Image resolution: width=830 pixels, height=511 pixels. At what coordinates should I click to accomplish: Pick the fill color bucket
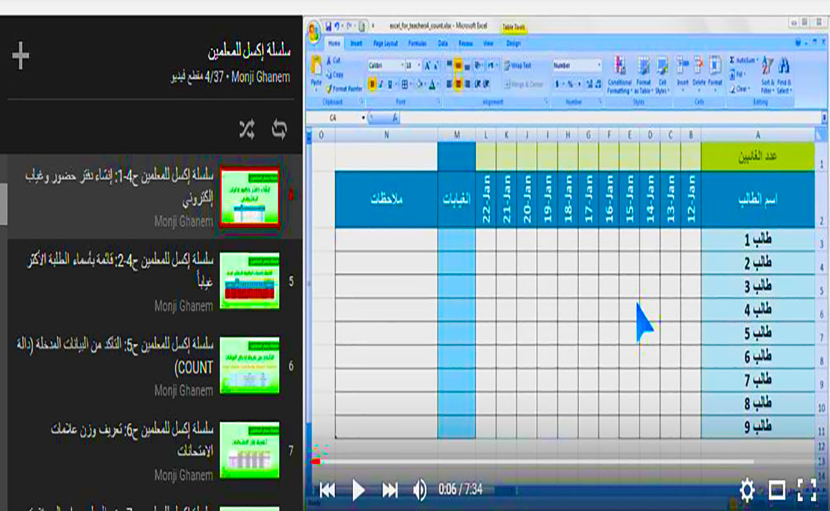(x=421, y=84)
